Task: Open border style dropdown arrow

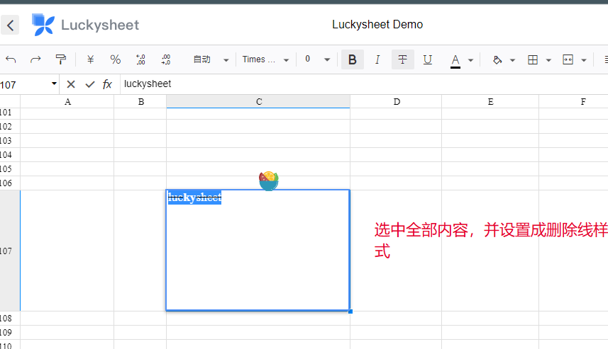Action: [x=548, y=60]
